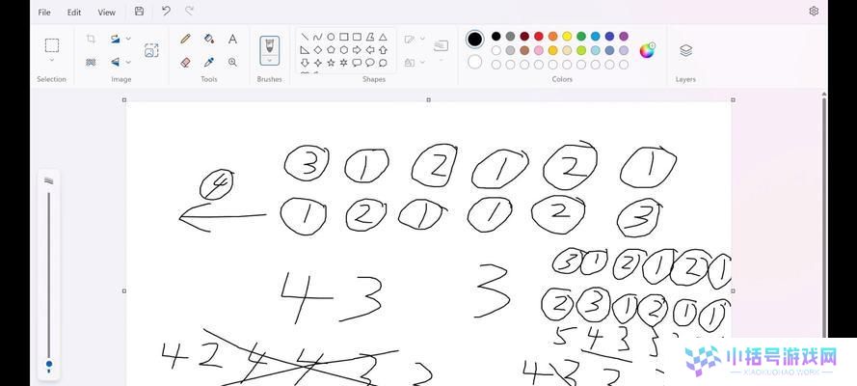This screenshot has width=857, height=386.
Task: Select the Pencil tool
Action: coord(185,39)
